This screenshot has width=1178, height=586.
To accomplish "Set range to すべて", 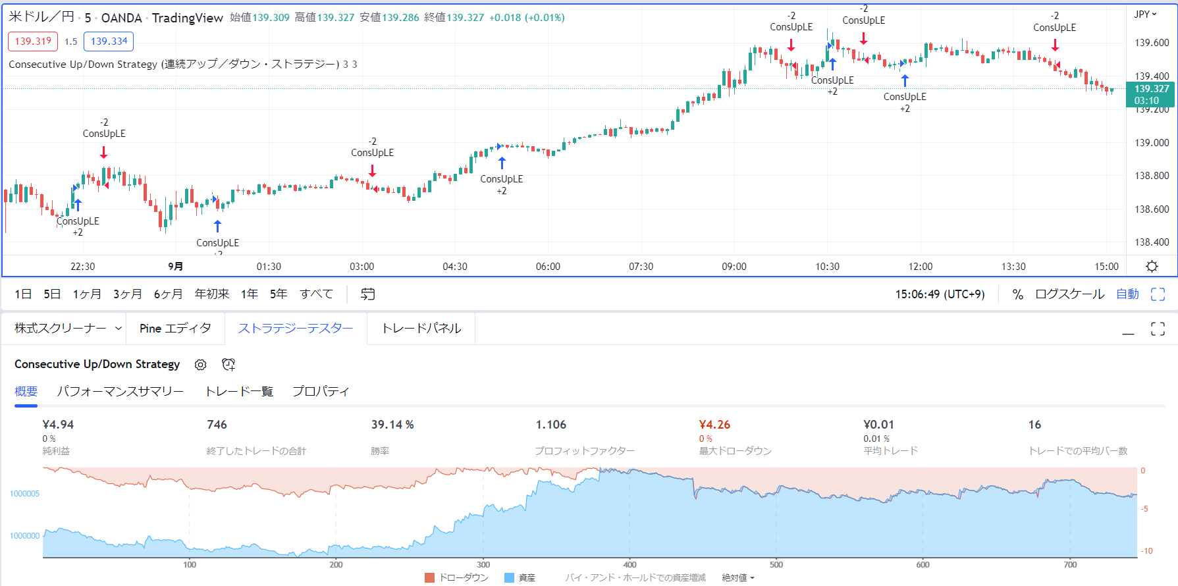I will pos(316,294).
